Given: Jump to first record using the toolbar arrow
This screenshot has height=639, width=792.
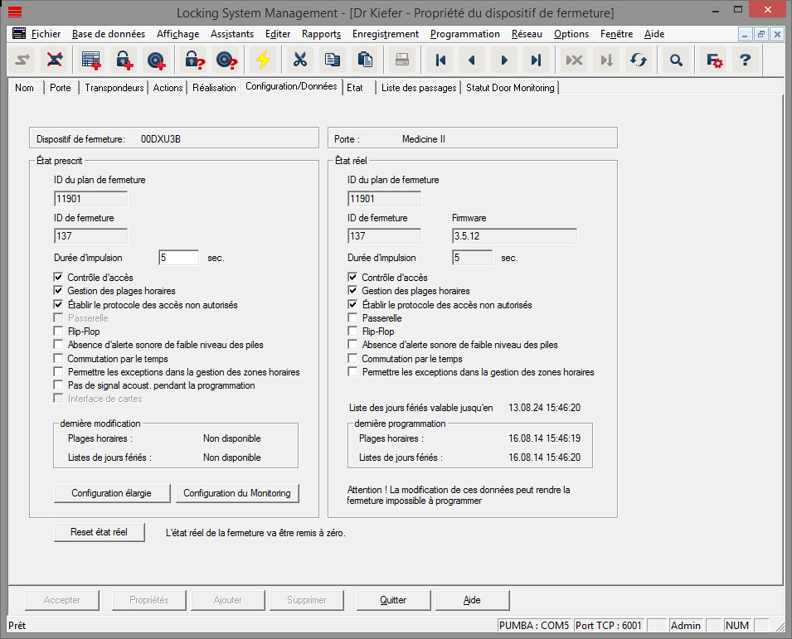Looking at the screenshot, I should coord(440,59).
